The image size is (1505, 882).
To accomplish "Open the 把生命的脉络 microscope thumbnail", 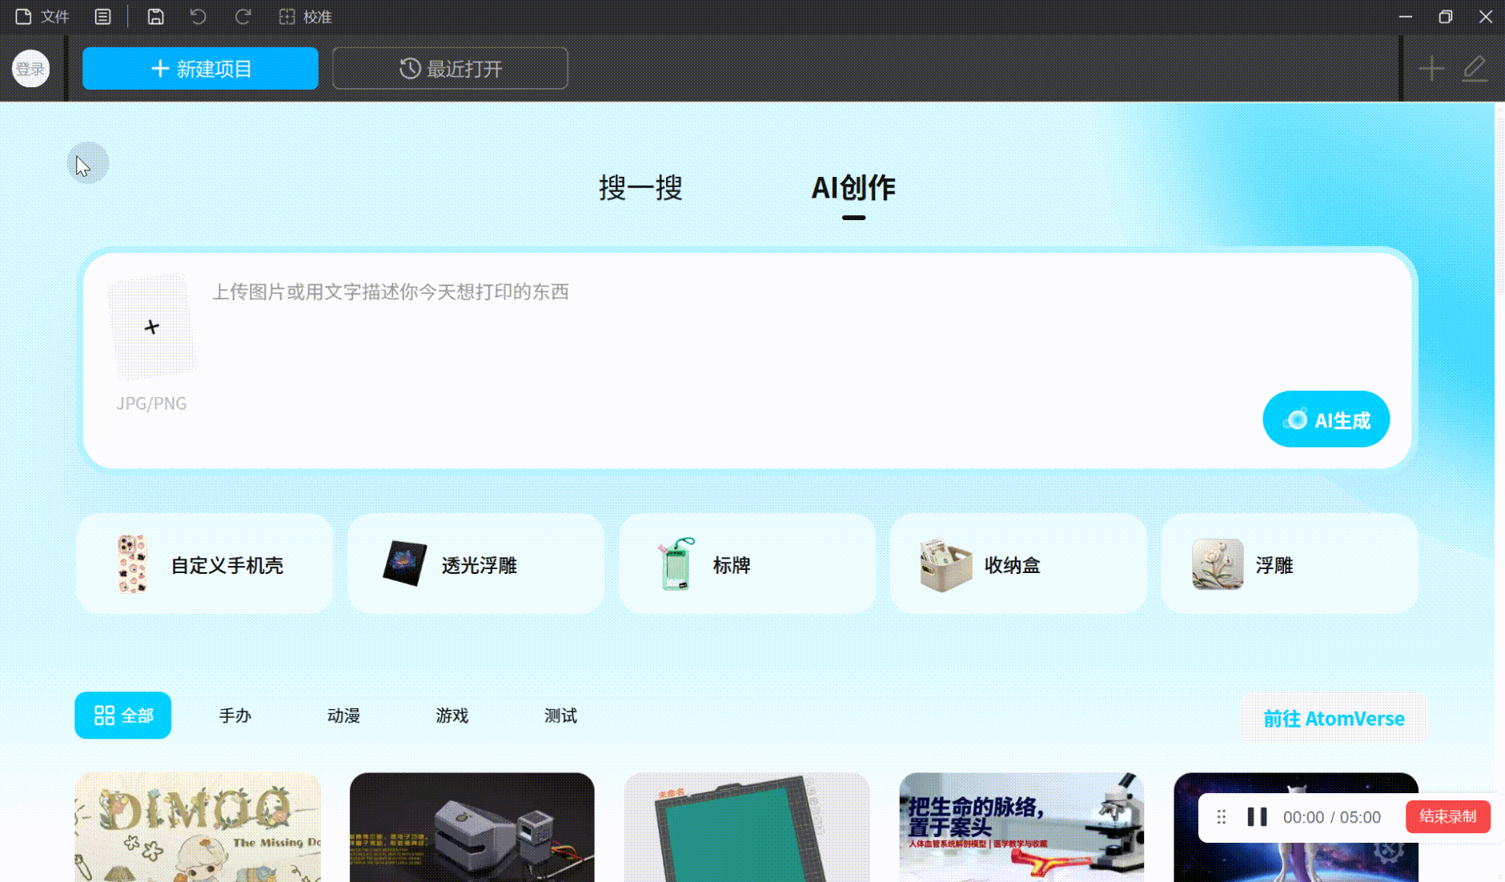I will point(1021,827).
